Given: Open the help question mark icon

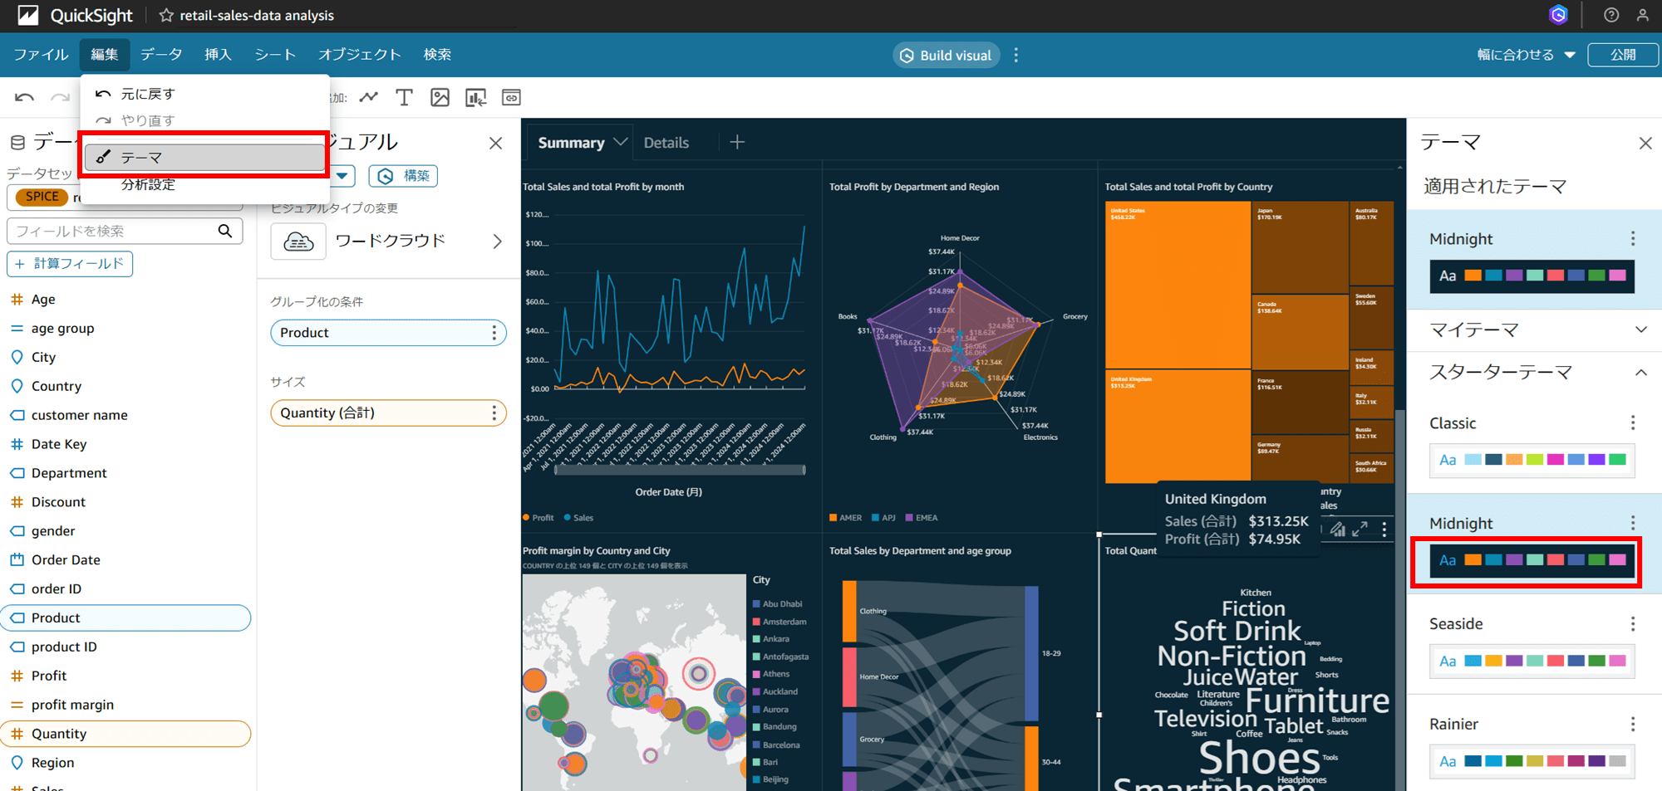Looking at the screenshot, I should (1611, 15).
